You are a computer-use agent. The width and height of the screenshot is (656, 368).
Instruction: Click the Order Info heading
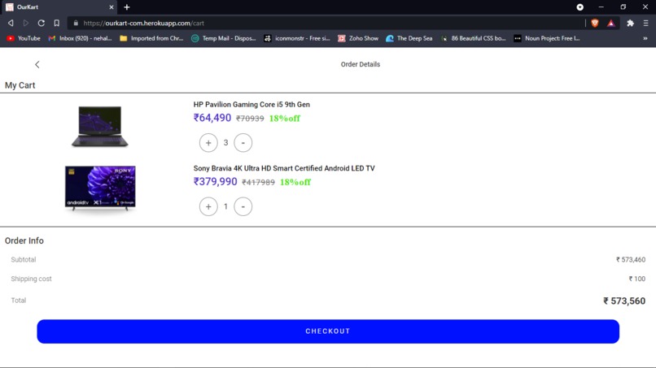coord(24,240)
